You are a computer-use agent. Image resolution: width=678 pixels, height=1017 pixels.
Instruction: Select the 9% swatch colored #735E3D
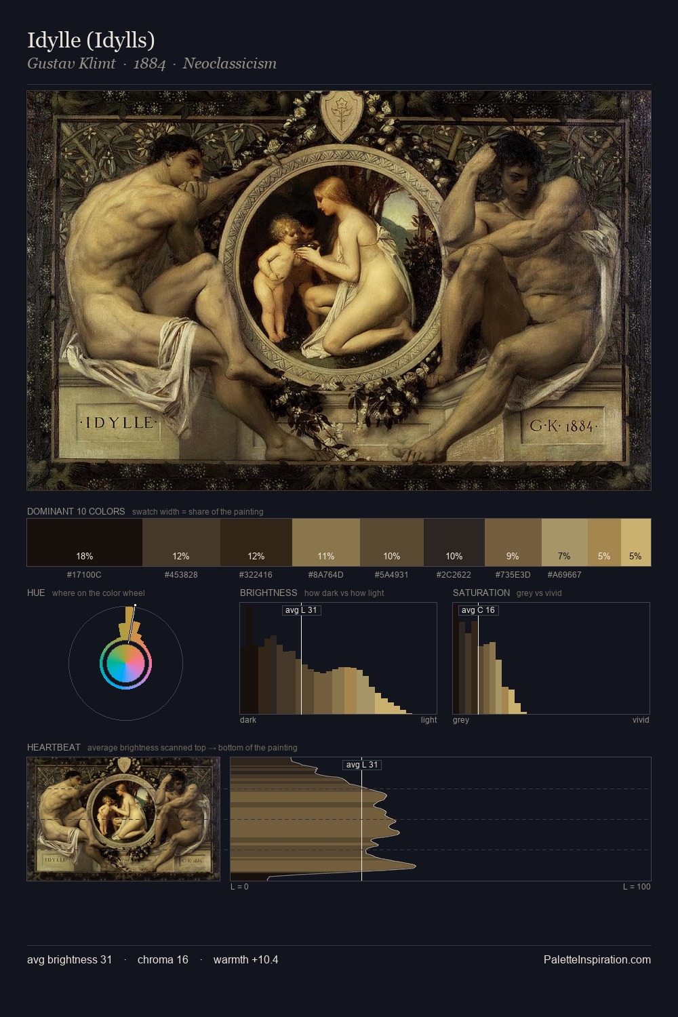click(513, 542)
